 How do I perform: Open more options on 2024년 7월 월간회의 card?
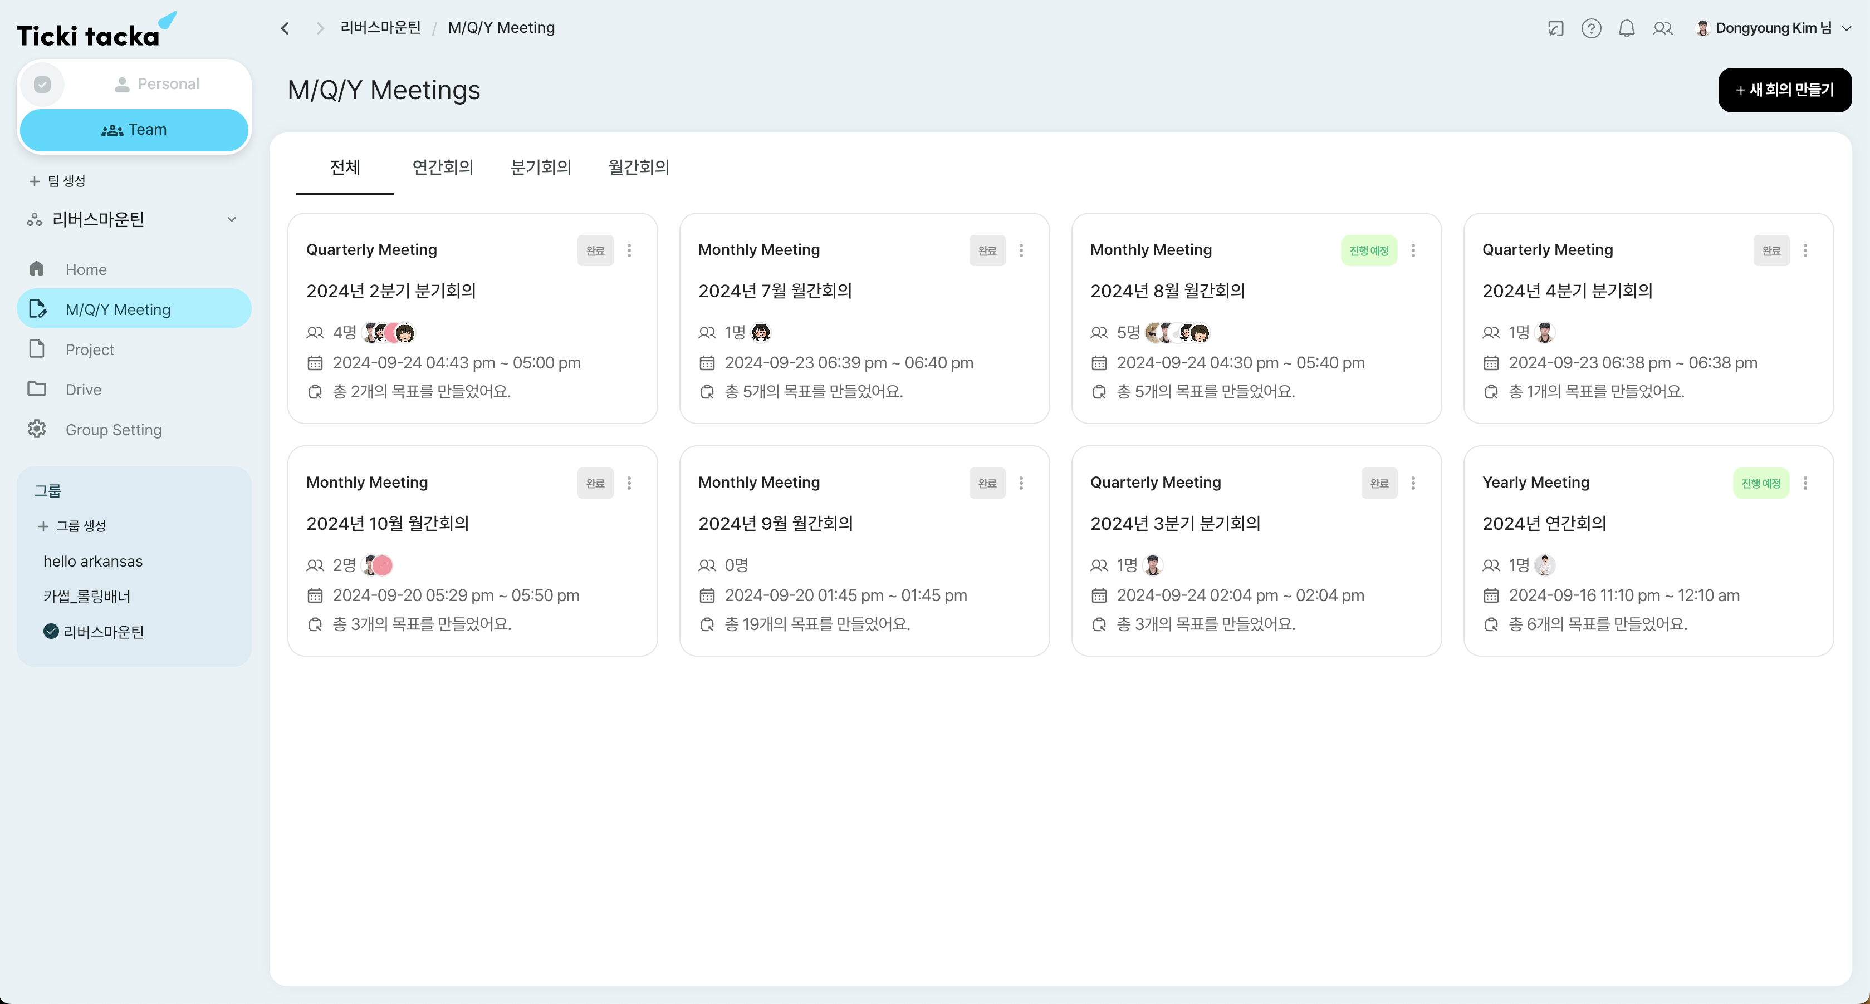point(1021,250)
